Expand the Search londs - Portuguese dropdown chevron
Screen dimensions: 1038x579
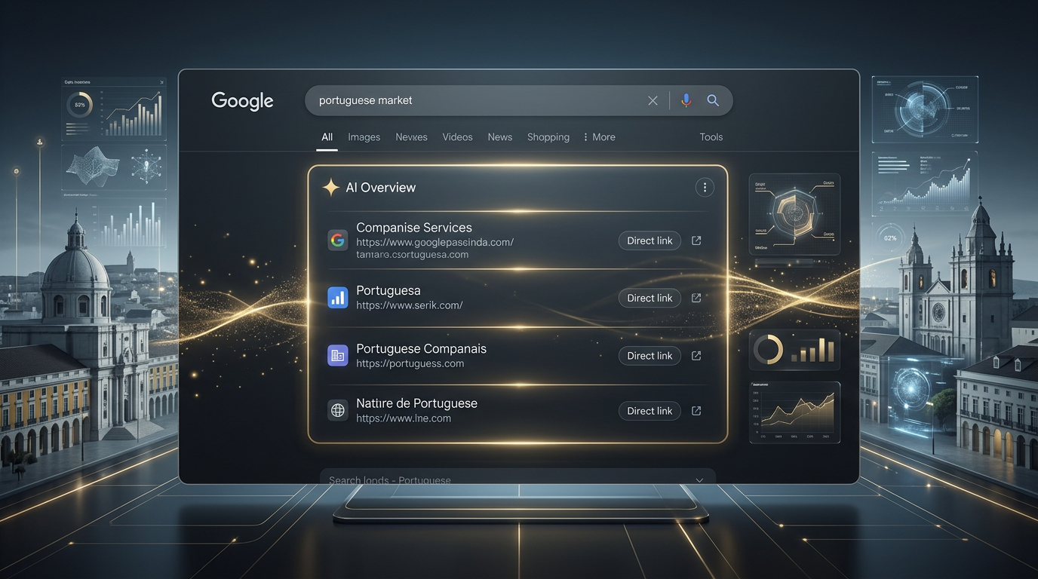(x=699, y=480)
